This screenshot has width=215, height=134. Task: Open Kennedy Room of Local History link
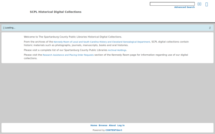click(x=102, y=42)
